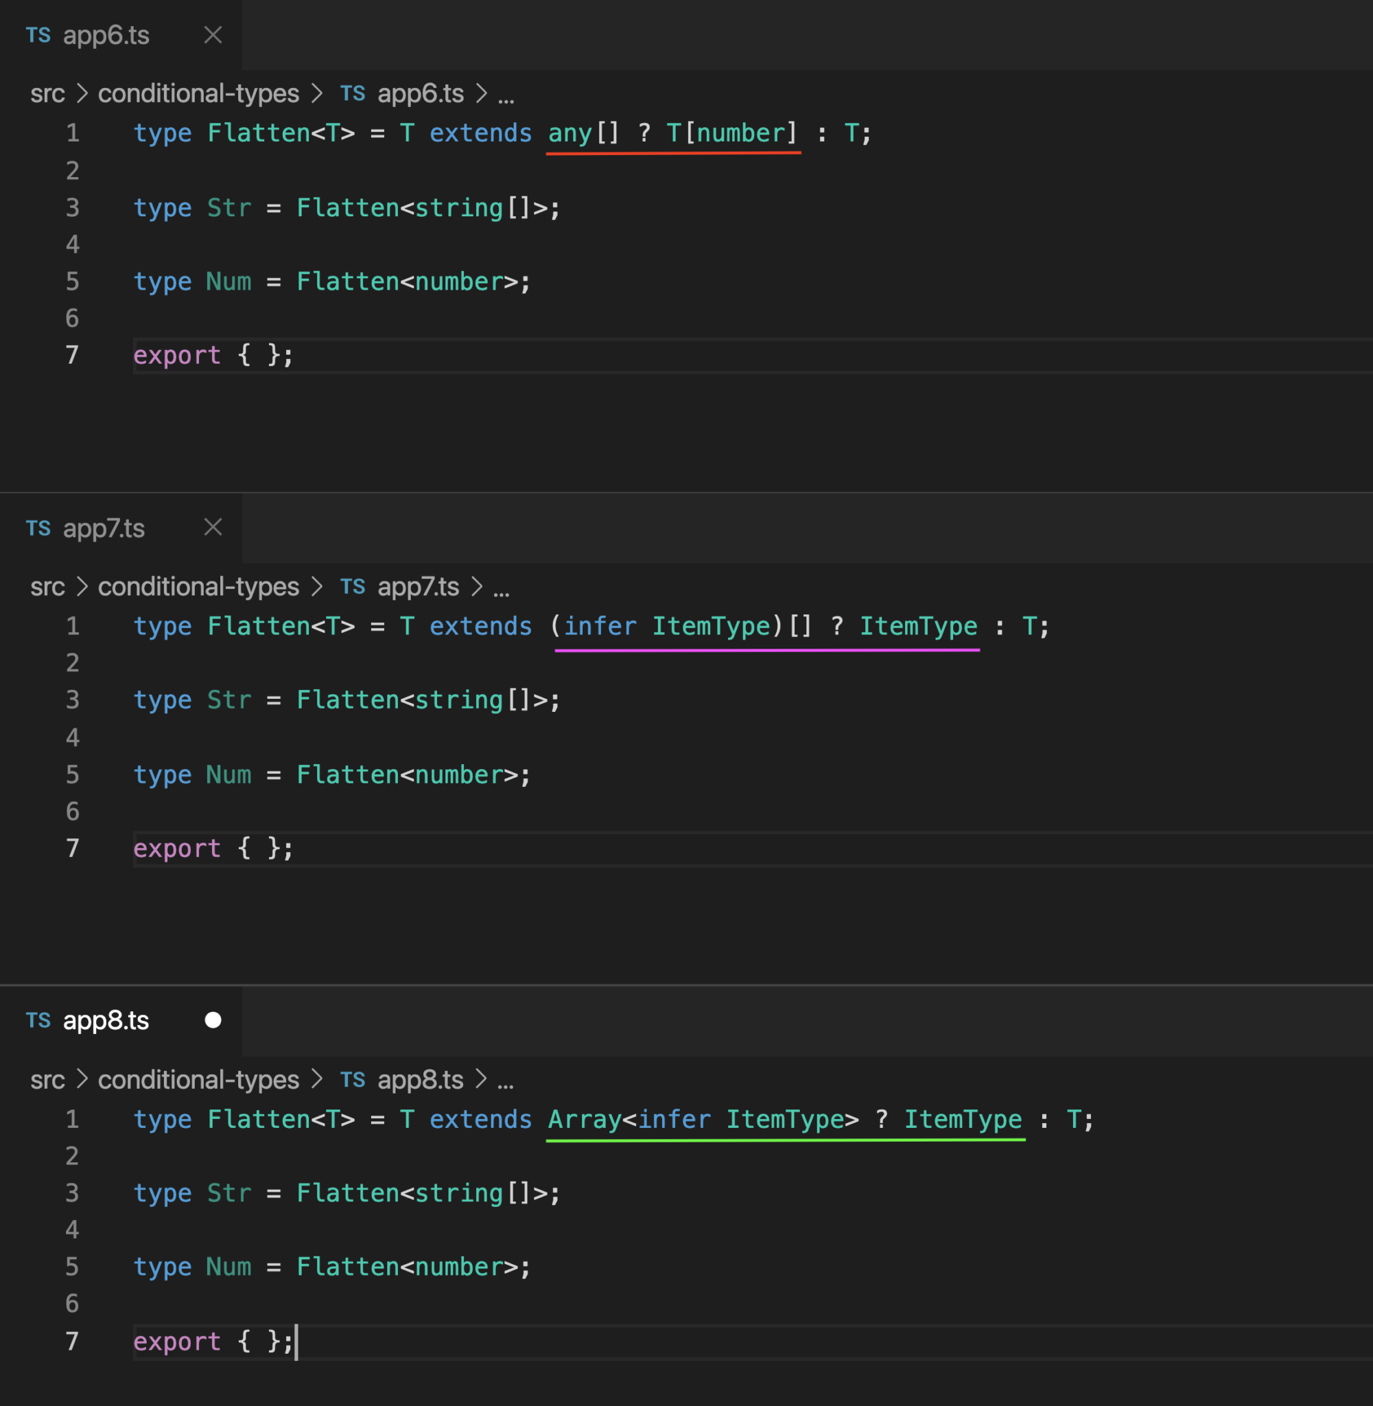Switch to the app6.ts tab

(106, 35)
